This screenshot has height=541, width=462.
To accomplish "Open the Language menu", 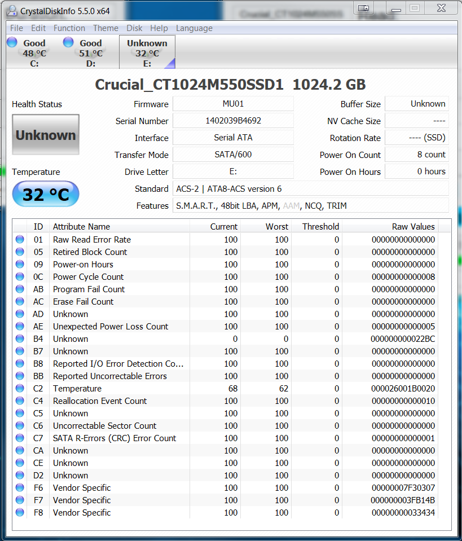I will (x=194, y=28).
